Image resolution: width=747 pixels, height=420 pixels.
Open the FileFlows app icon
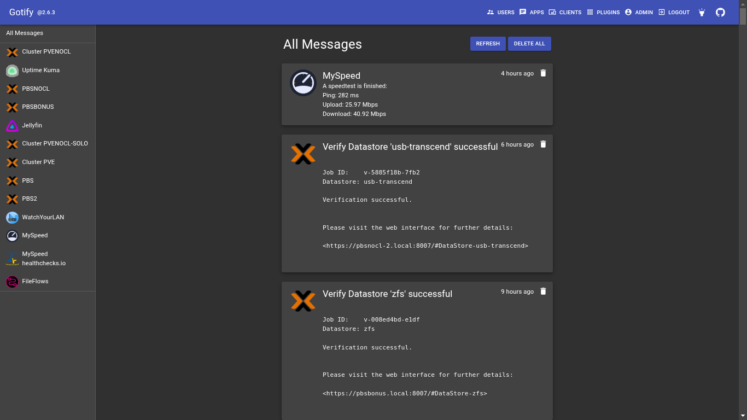pos(12,282)
